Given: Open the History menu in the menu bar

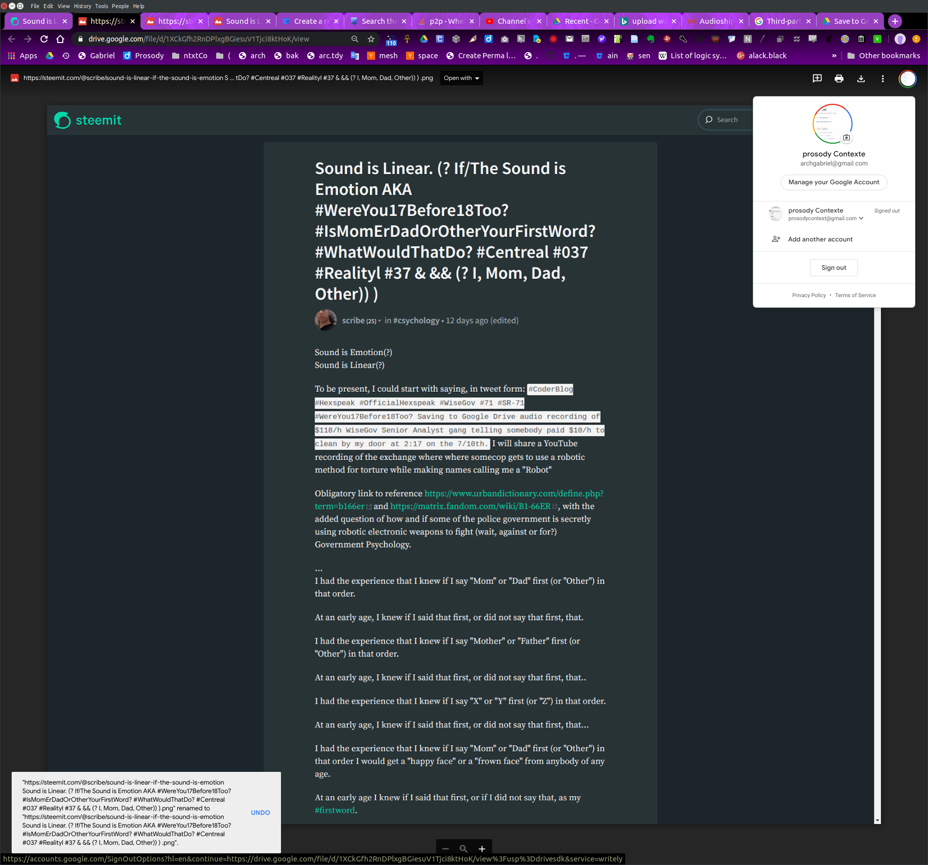Looking at the screenshot, I should click(82, 6).
